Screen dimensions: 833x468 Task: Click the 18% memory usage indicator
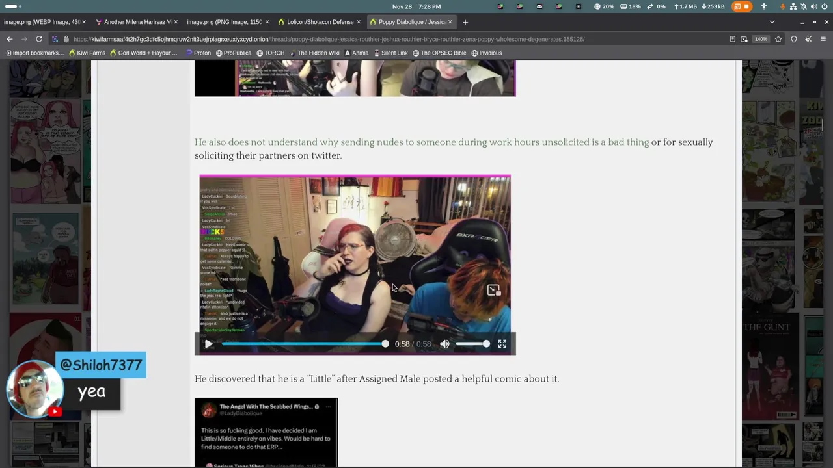(x=631, y=6)
